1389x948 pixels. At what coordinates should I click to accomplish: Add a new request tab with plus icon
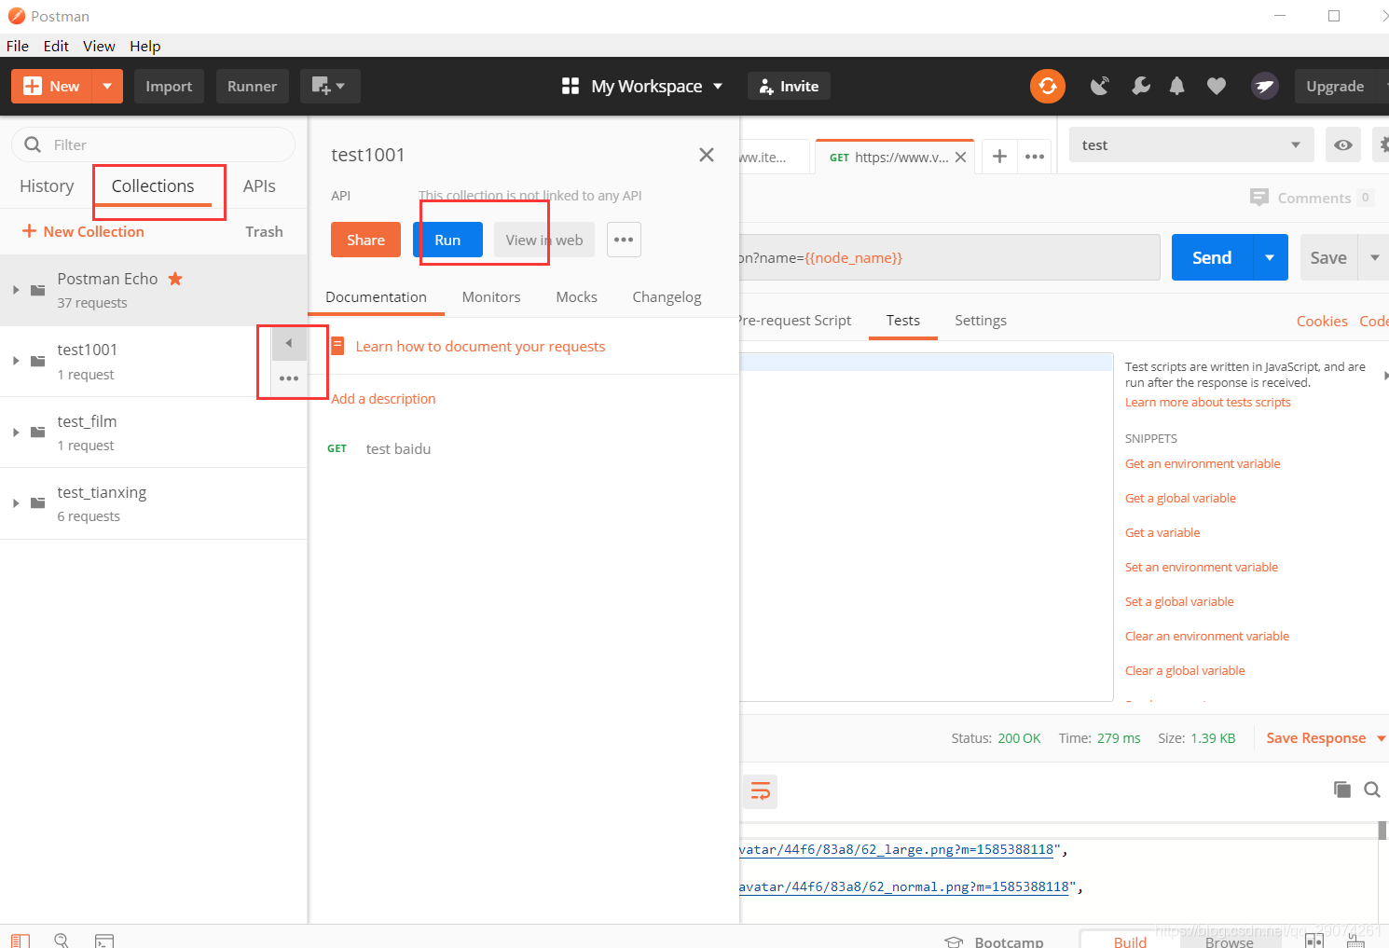pos(999,157)
